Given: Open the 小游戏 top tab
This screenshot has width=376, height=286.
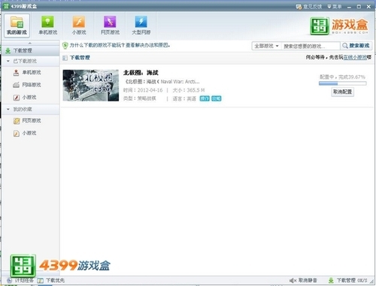Looking at the screenshot, I should pyautogui.click(x=79, y=26).
